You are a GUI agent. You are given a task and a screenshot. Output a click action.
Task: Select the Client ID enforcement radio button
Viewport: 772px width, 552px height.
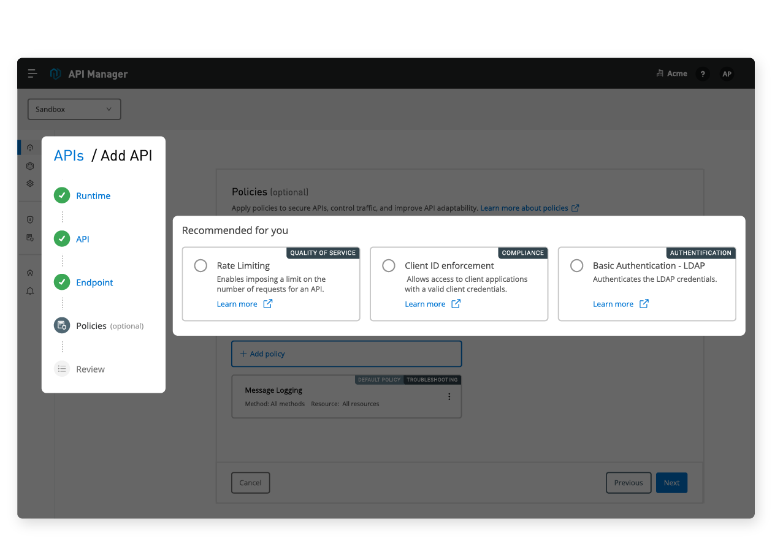(389, 266)
